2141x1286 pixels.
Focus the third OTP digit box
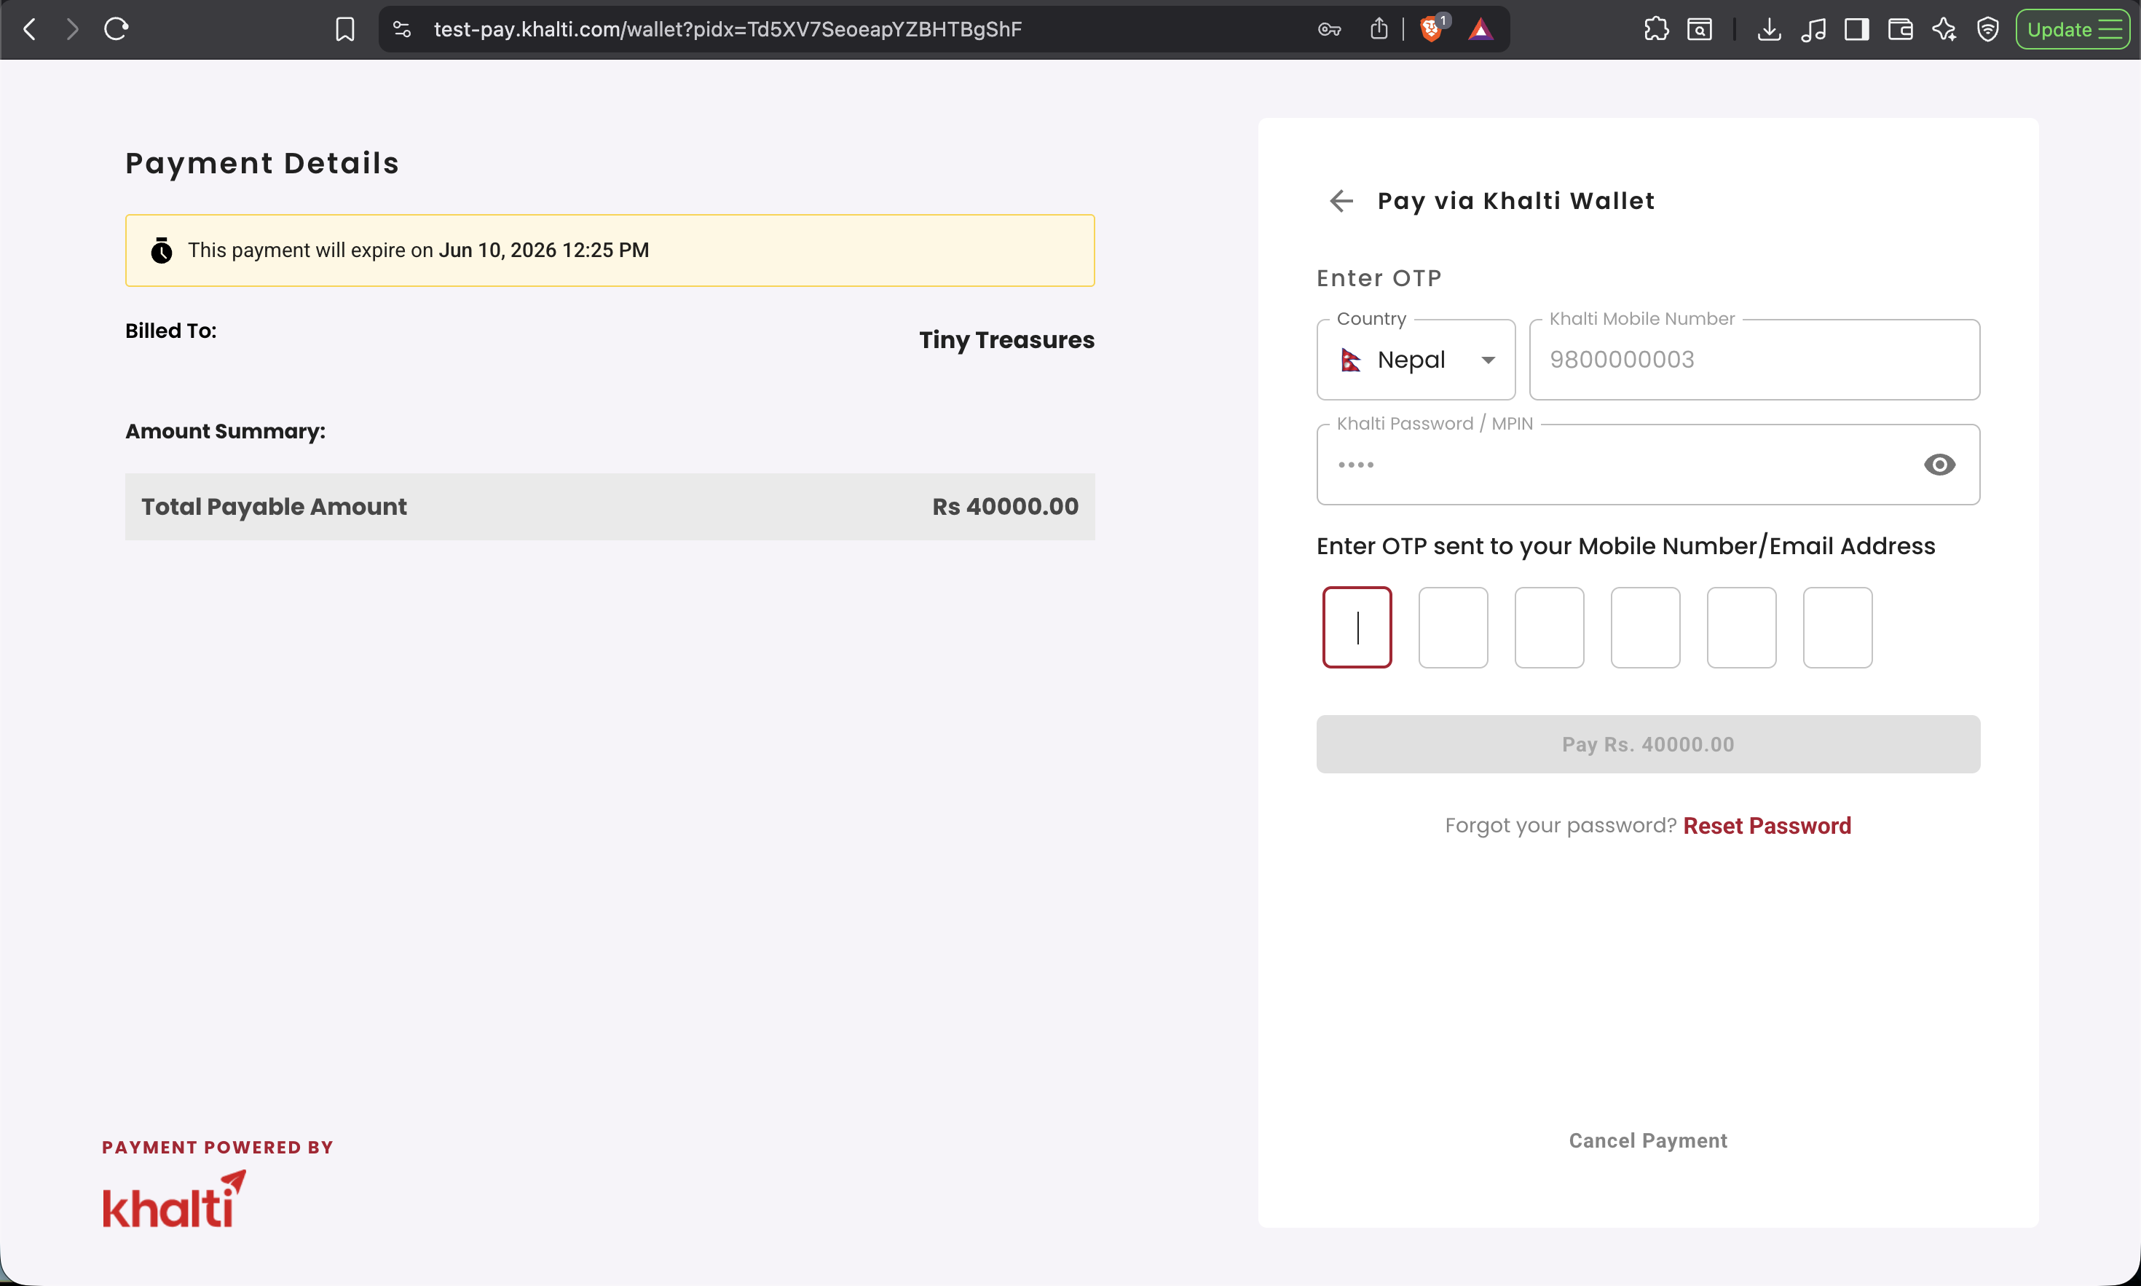(1549, 628)
